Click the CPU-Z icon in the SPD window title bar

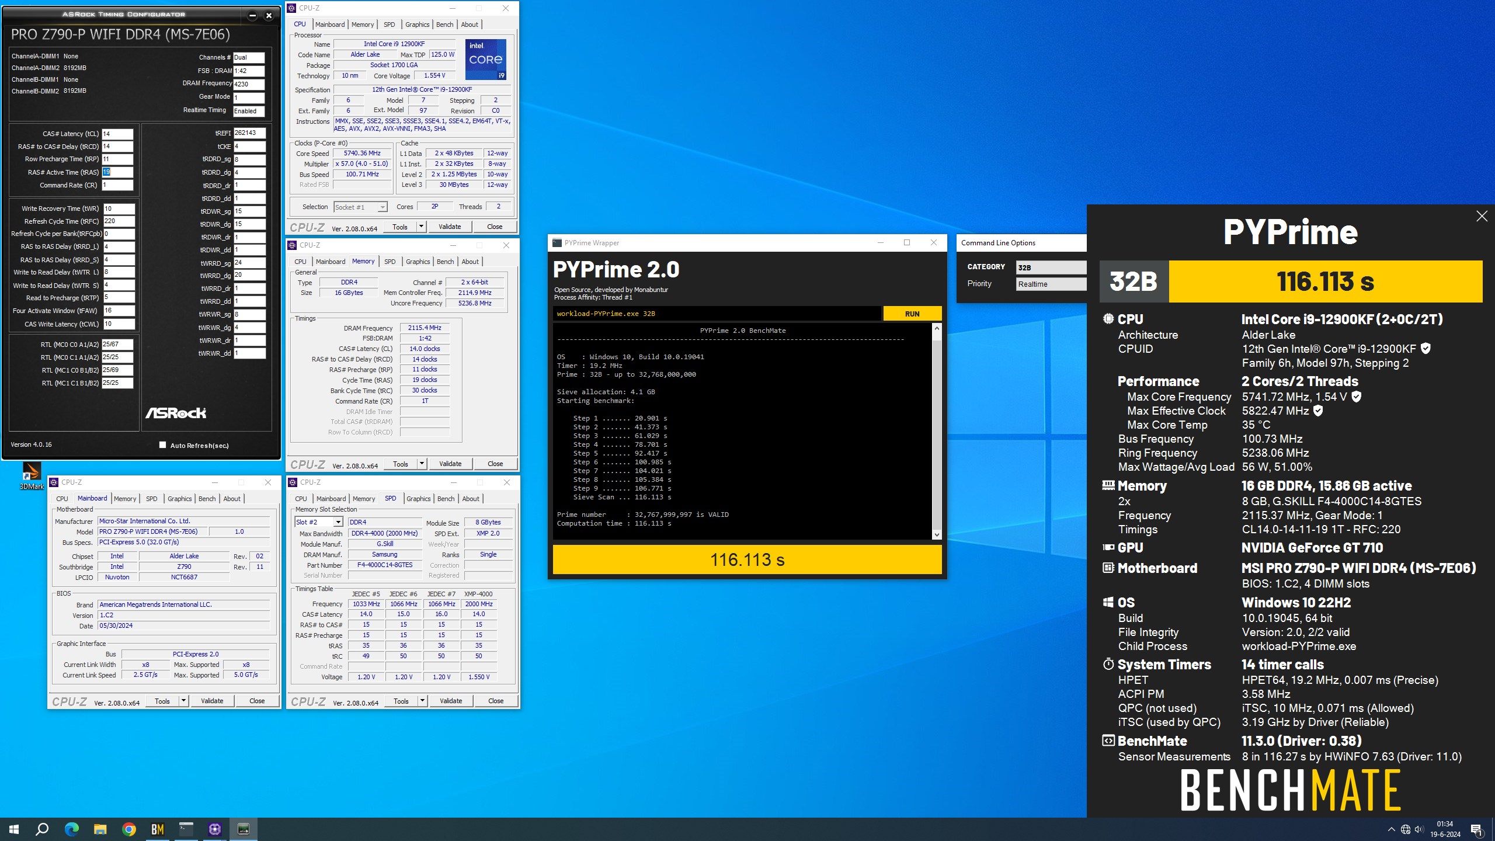coord(293,482)
